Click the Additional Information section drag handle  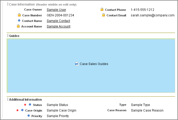pos(8,99)
